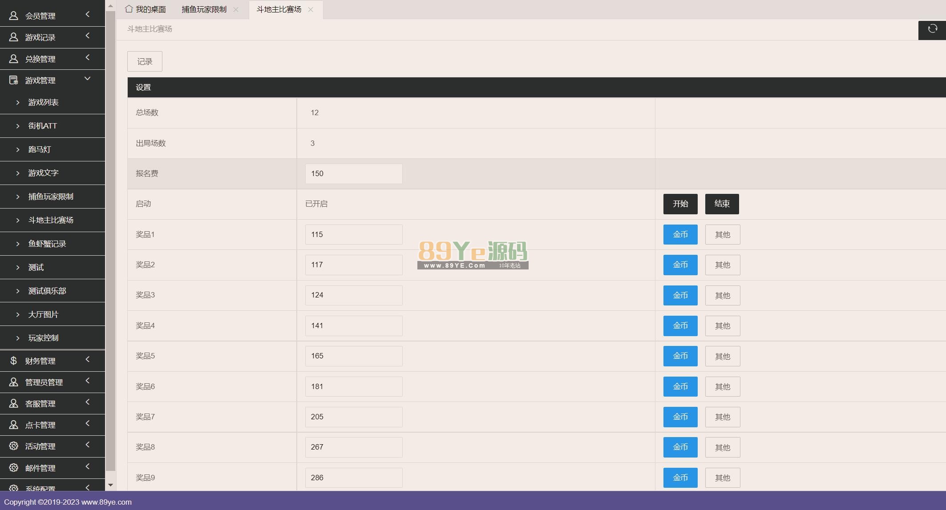Close the 斗地主比赛场 tab
The height and width of the screenshot is (510, 946).
coord(311,9)
